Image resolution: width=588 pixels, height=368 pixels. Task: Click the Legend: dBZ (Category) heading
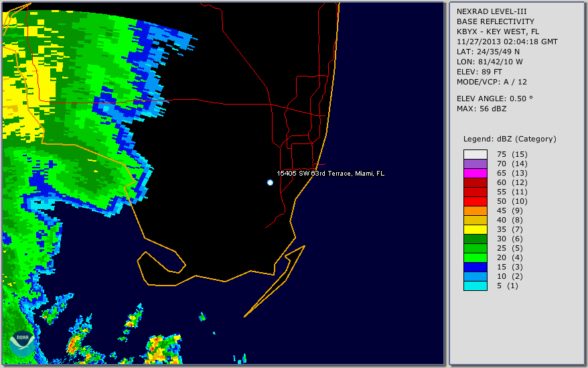click(x=510, y=139)
